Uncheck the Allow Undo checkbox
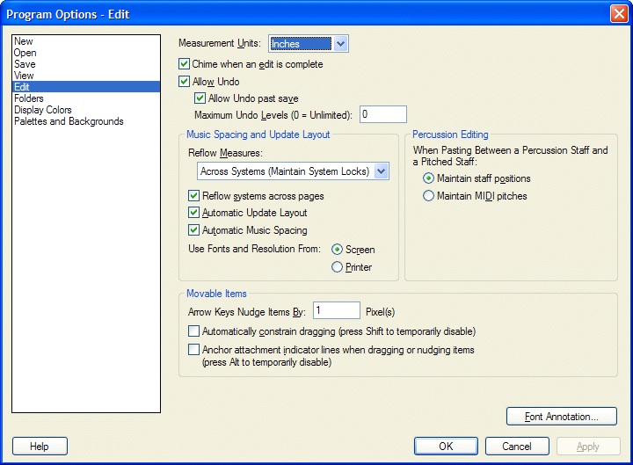 coord(185,82)
